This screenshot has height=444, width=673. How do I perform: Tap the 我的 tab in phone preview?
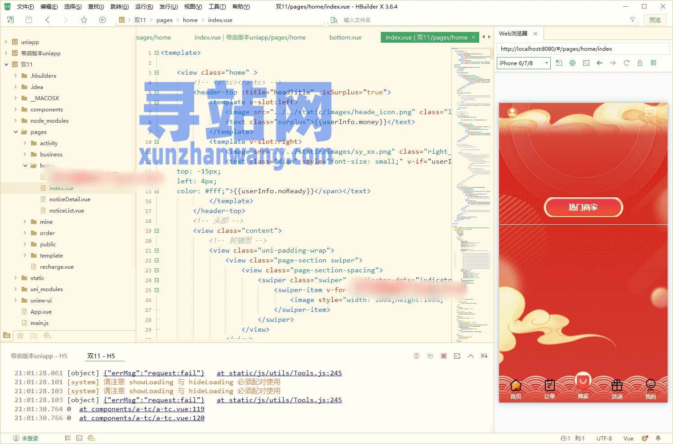coord(651,389)
